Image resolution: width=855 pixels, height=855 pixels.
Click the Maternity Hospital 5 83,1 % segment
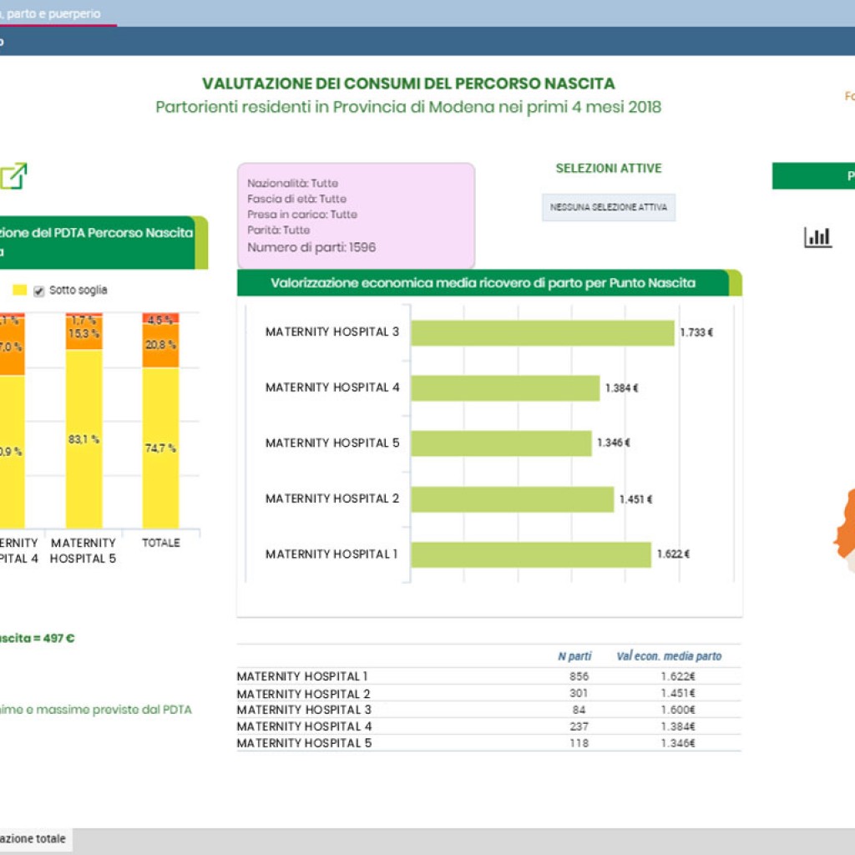click(84, 439)
